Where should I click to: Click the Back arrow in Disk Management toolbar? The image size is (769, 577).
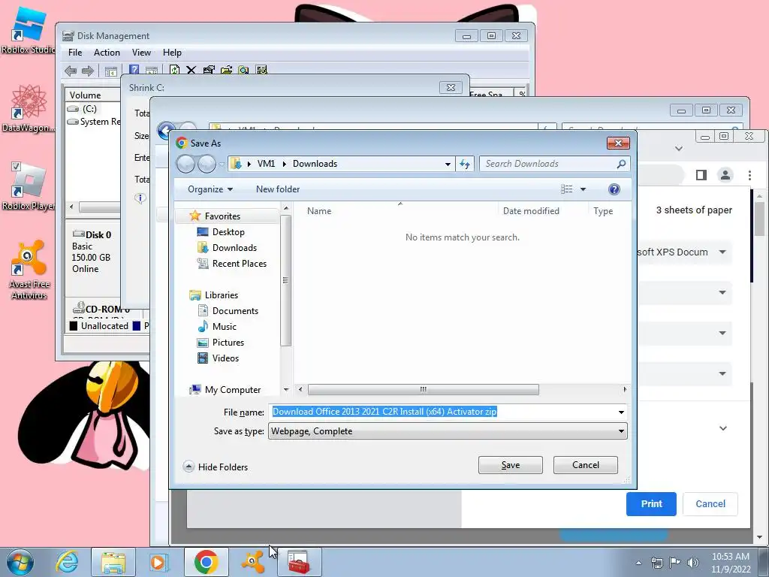(x=71, y=71)
